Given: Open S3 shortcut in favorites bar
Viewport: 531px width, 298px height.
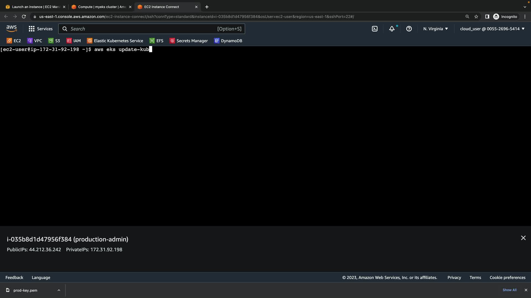Looking at the screenshot, I should click(54, 41).
